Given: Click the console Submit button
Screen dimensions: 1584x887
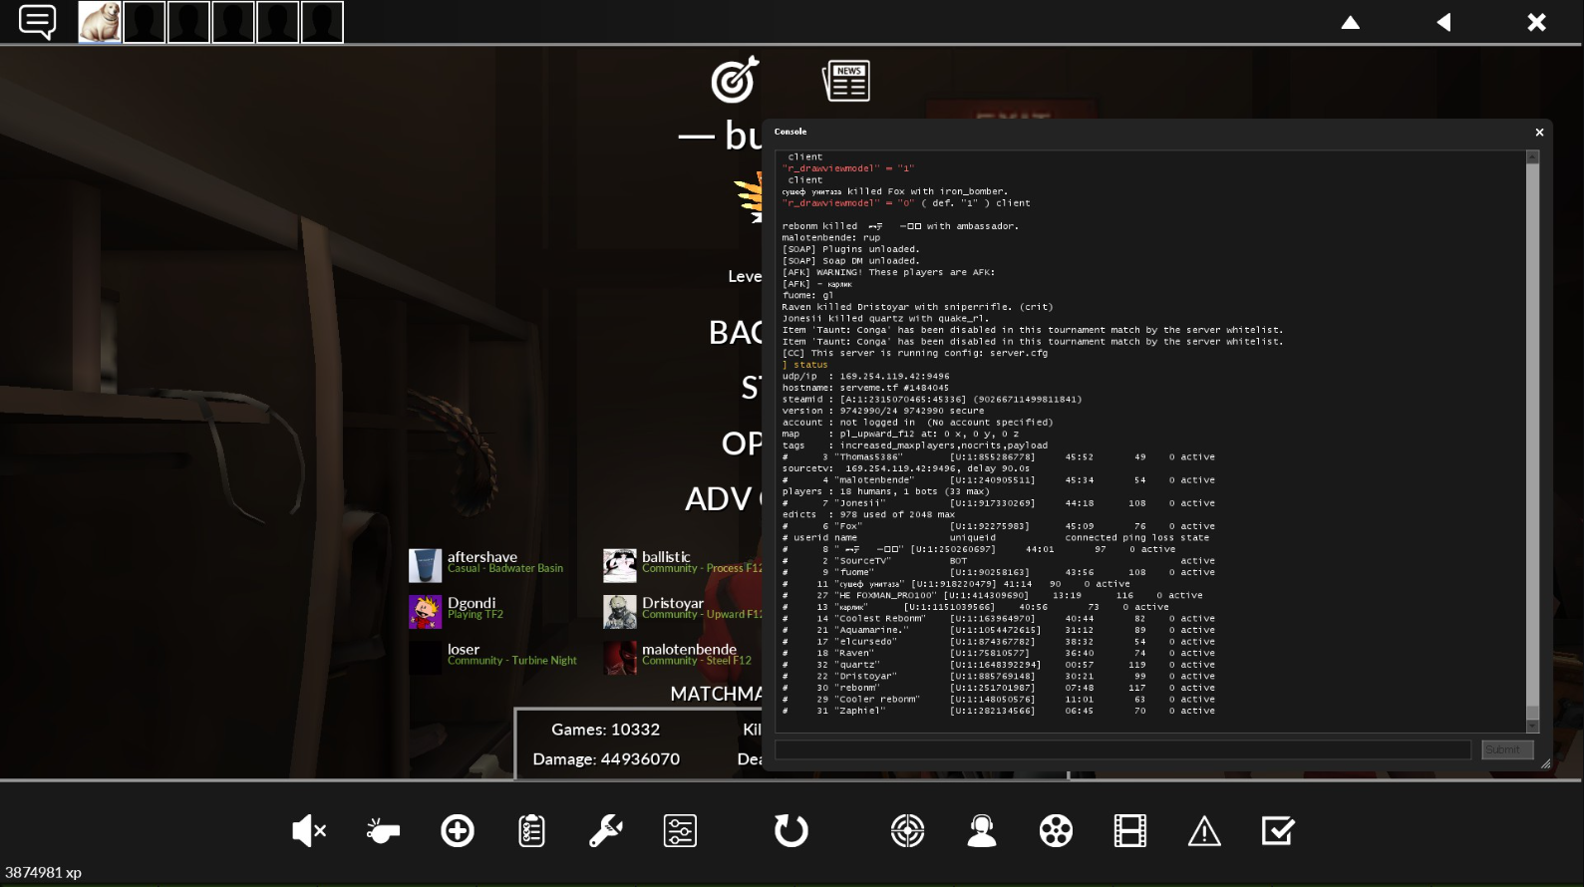Looking at the screenshot, I should 1506,749.
